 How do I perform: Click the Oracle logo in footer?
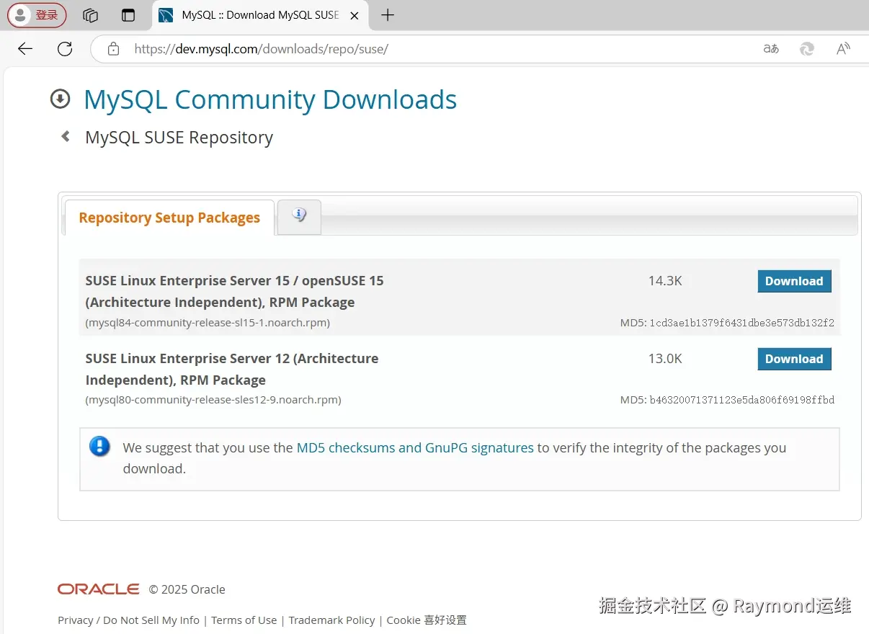[99, 589]
